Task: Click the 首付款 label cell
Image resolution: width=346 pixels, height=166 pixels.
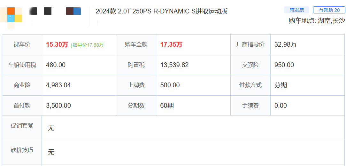Action: [x=22, y=106]
